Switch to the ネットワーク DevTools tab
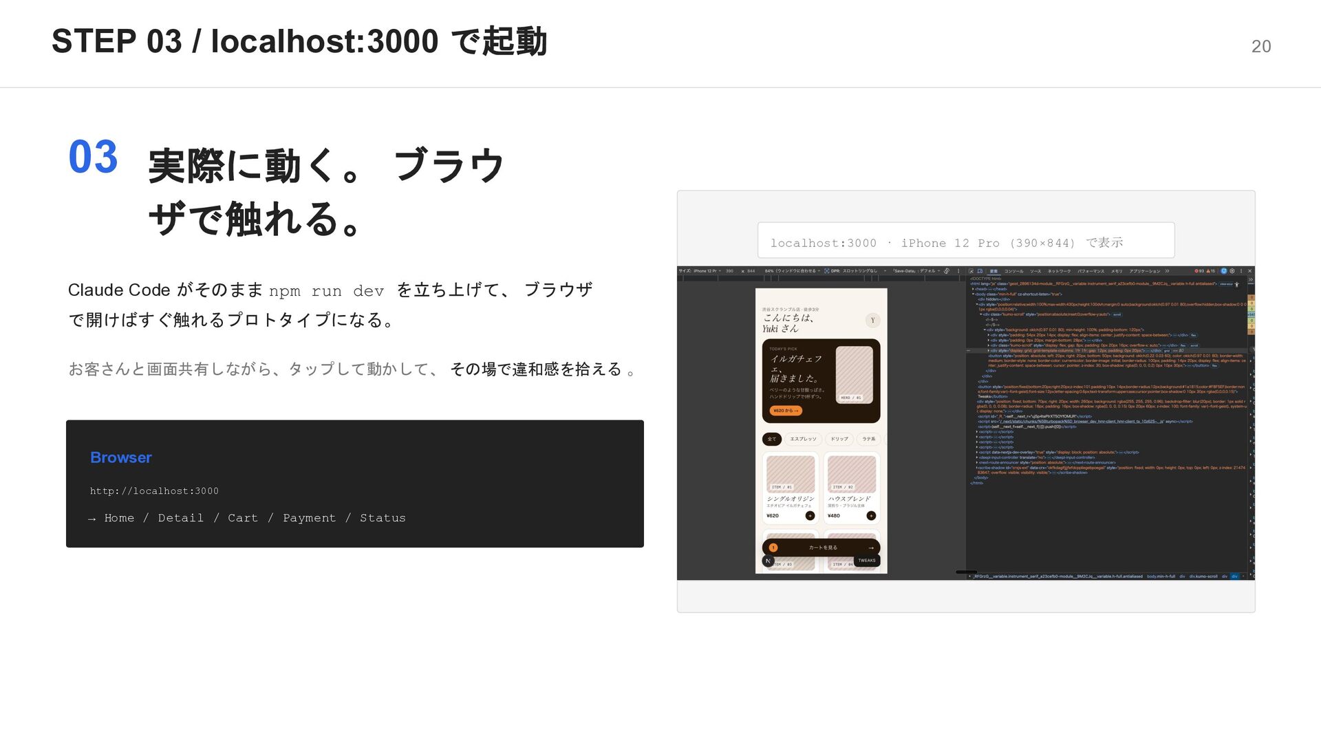Viewport: 1321px width, 743px height. (x=1059, y=271)
